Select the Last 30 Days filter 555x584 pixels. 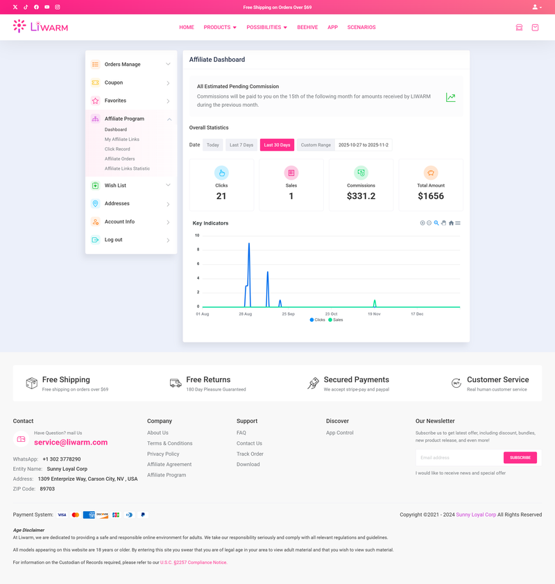pyautogui.click(x=277, y=145)
